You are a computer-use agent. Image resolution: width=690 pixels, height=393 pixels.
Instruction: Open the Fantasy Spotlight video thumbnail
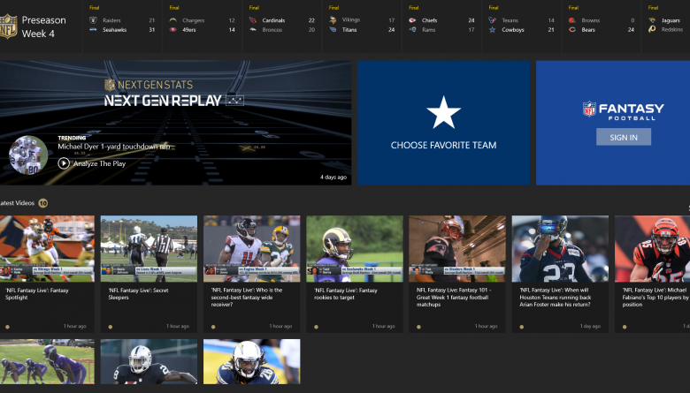tap(47, 248)
